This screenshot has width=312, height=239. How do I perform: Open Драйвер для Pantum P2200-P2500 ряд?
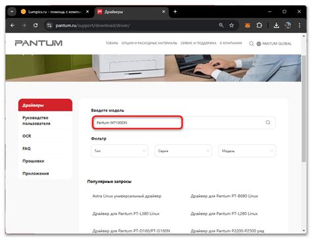coord(227,231)
